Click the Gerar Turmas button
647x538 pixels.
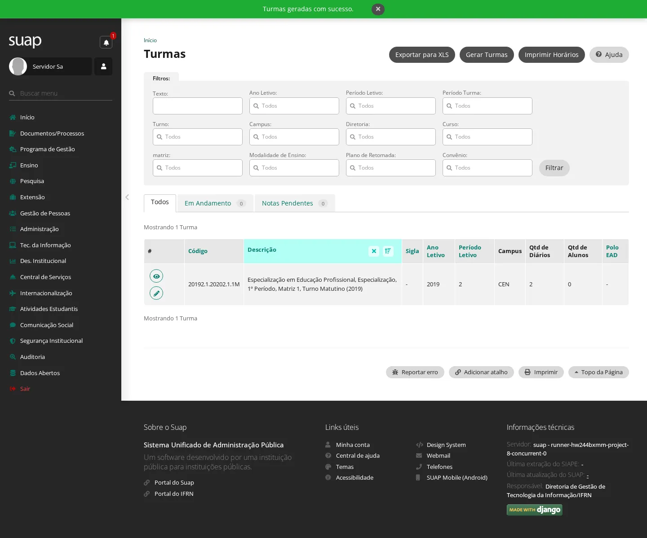(487, 55)
